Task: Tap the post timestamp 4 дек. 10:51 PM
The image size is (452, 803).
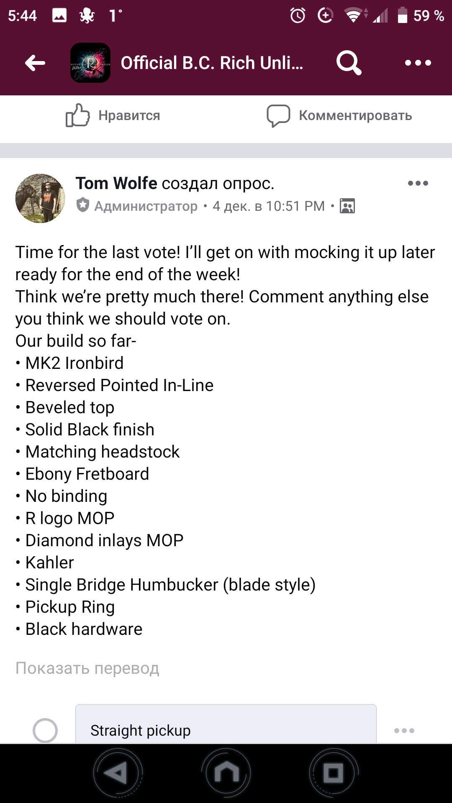Action: coord(268,206)
